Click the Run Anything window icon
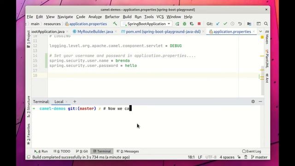Image resolution: width=295 pixels, height=166 pixels. tap(259, 24)
